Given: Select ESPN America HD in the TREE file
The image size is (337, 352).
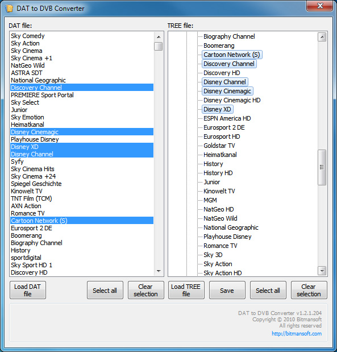Looking at the screenshot, I should pos(227,118).
